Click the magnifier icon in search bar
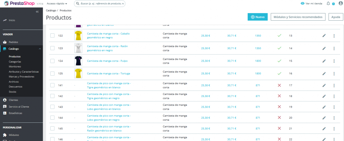This screenshot has width=344, height=141. [78, 4]
